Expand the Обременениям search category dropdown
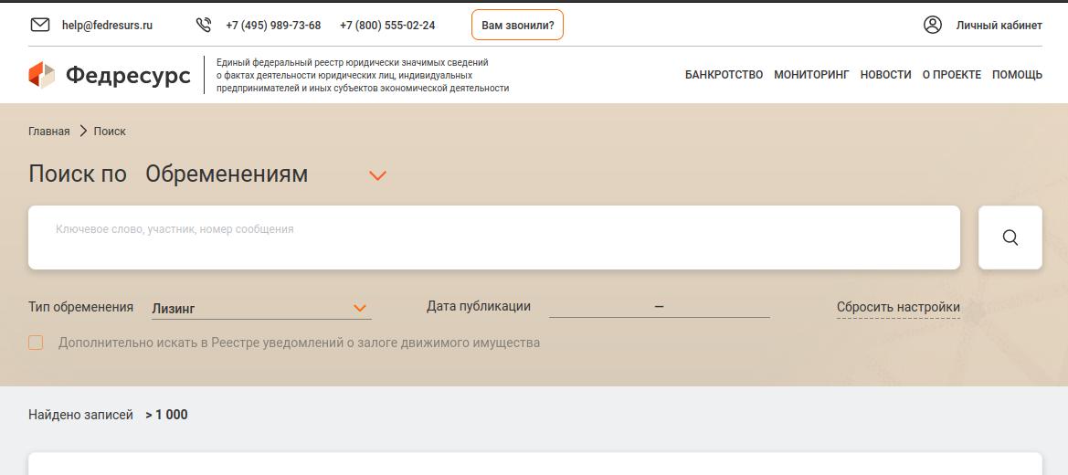 coord(377,175)
